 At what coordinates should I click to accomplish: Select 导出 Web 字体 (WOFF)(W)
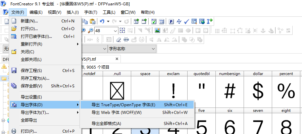click(137, 113)
